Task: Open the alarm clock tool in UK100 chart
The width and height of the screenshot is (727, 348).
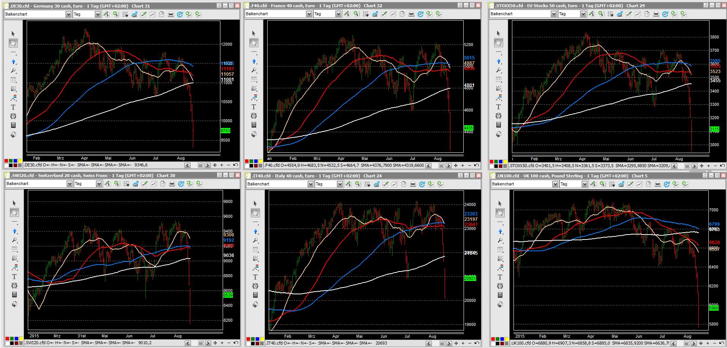Action: [500, 286]
